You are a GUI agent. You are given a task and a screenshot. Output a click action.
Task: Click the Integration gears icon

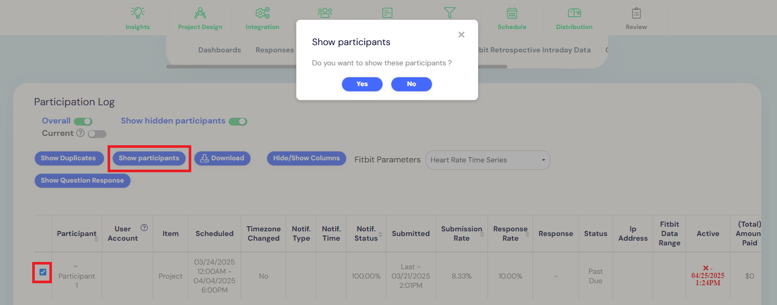click(262, 13)
